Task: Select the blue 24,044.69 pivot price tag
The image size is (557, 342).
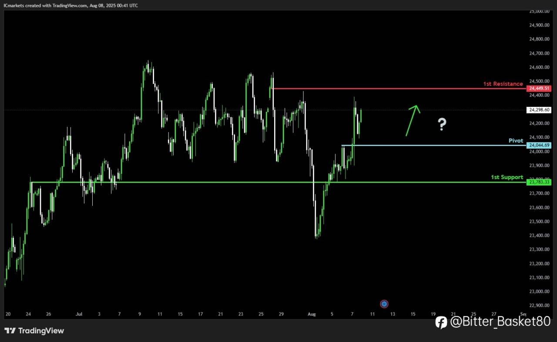Action: tap(539, 145)
